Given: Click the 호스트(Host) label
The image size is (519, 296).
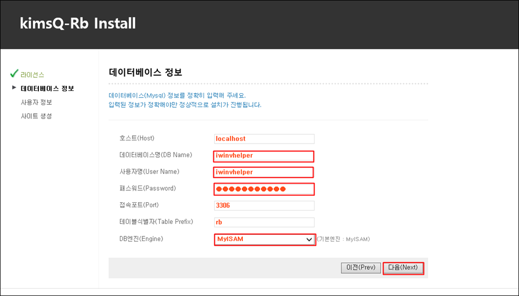Looking at the screenshot, I should coord(136,138).
